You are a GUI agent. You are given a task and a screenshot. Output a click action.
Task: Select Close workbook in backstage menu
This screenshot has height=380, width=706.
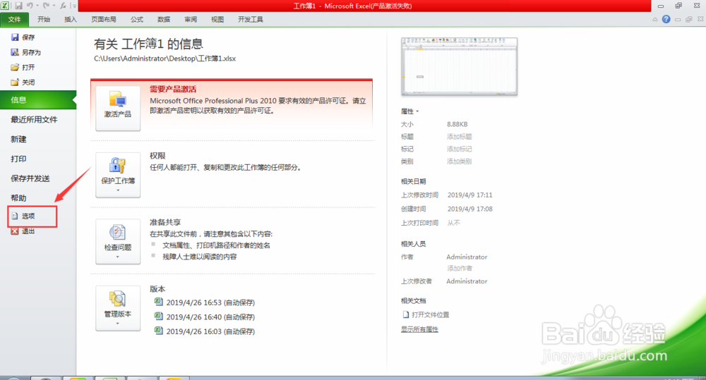click(23, 82)
